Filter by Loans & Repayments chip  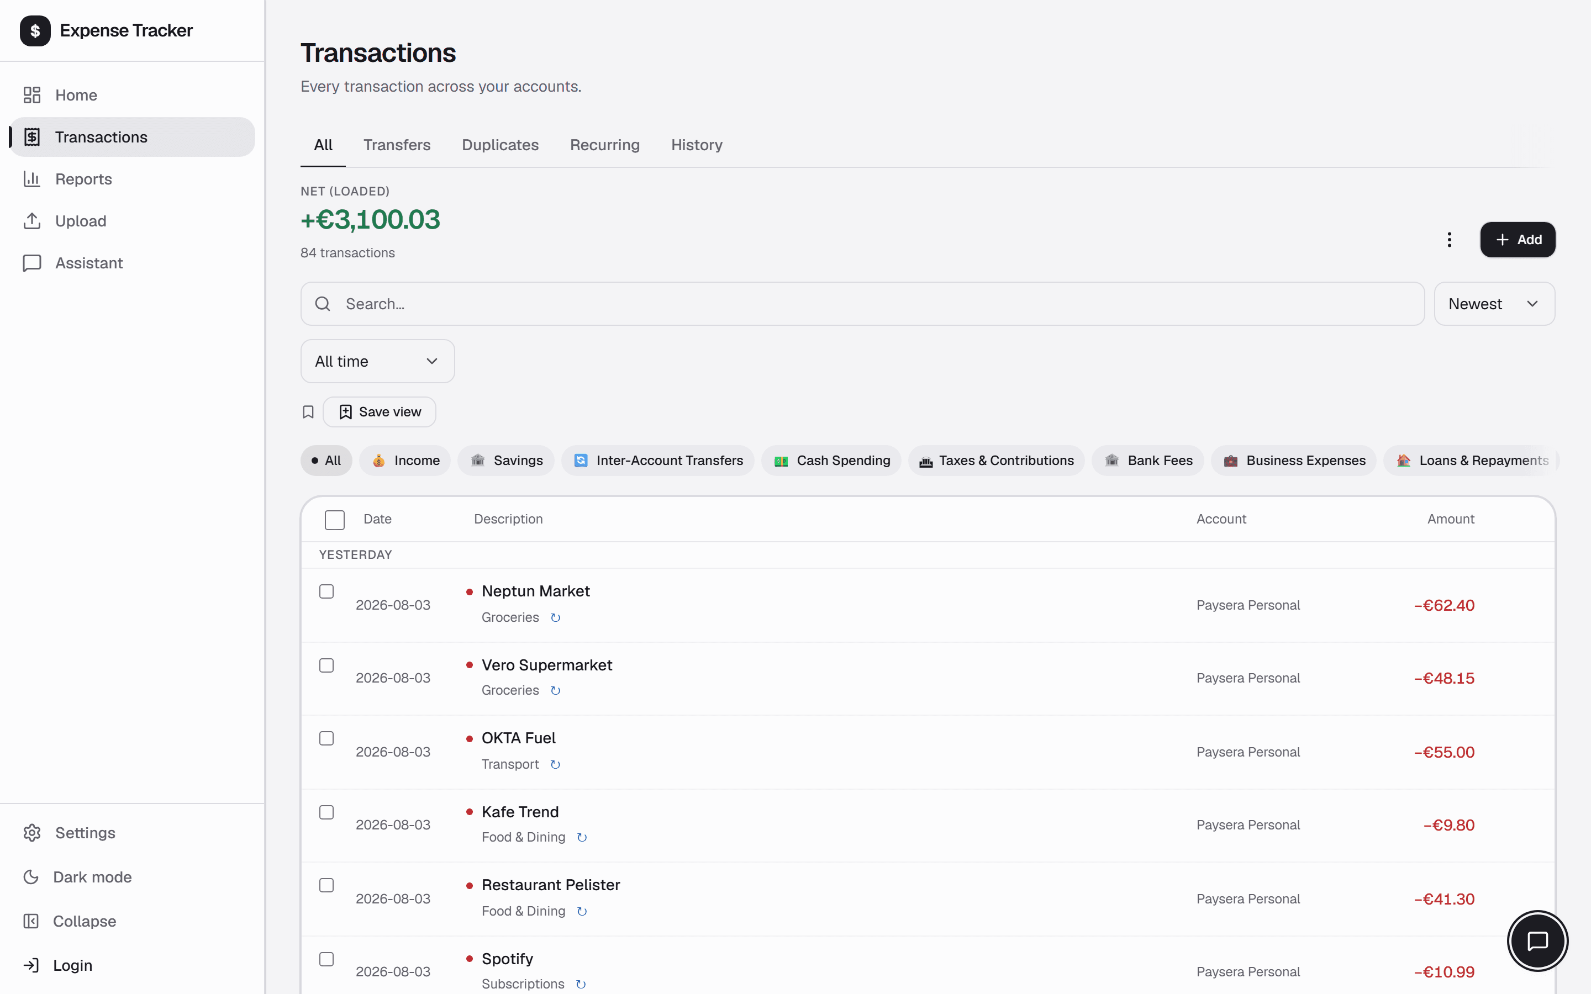click(x=1471, y=461)
